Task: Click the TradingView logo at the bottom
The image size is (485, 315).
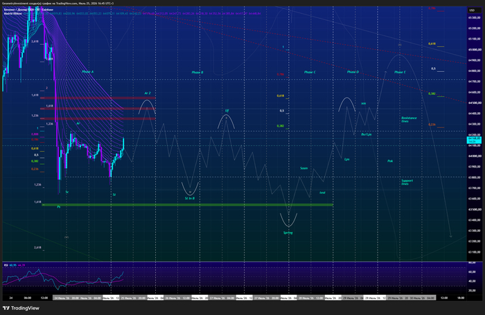Action: point(21,308)
